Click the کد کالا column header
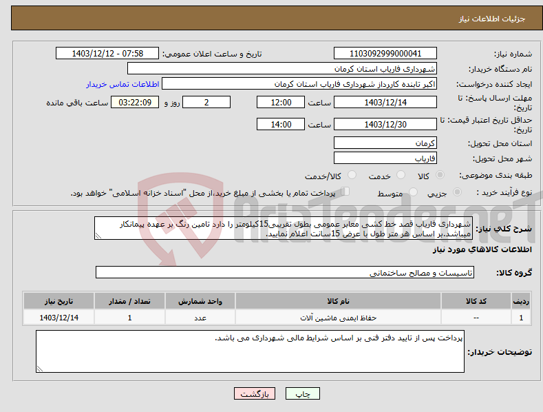Screen dimensions: 543x412 point(476,301)
